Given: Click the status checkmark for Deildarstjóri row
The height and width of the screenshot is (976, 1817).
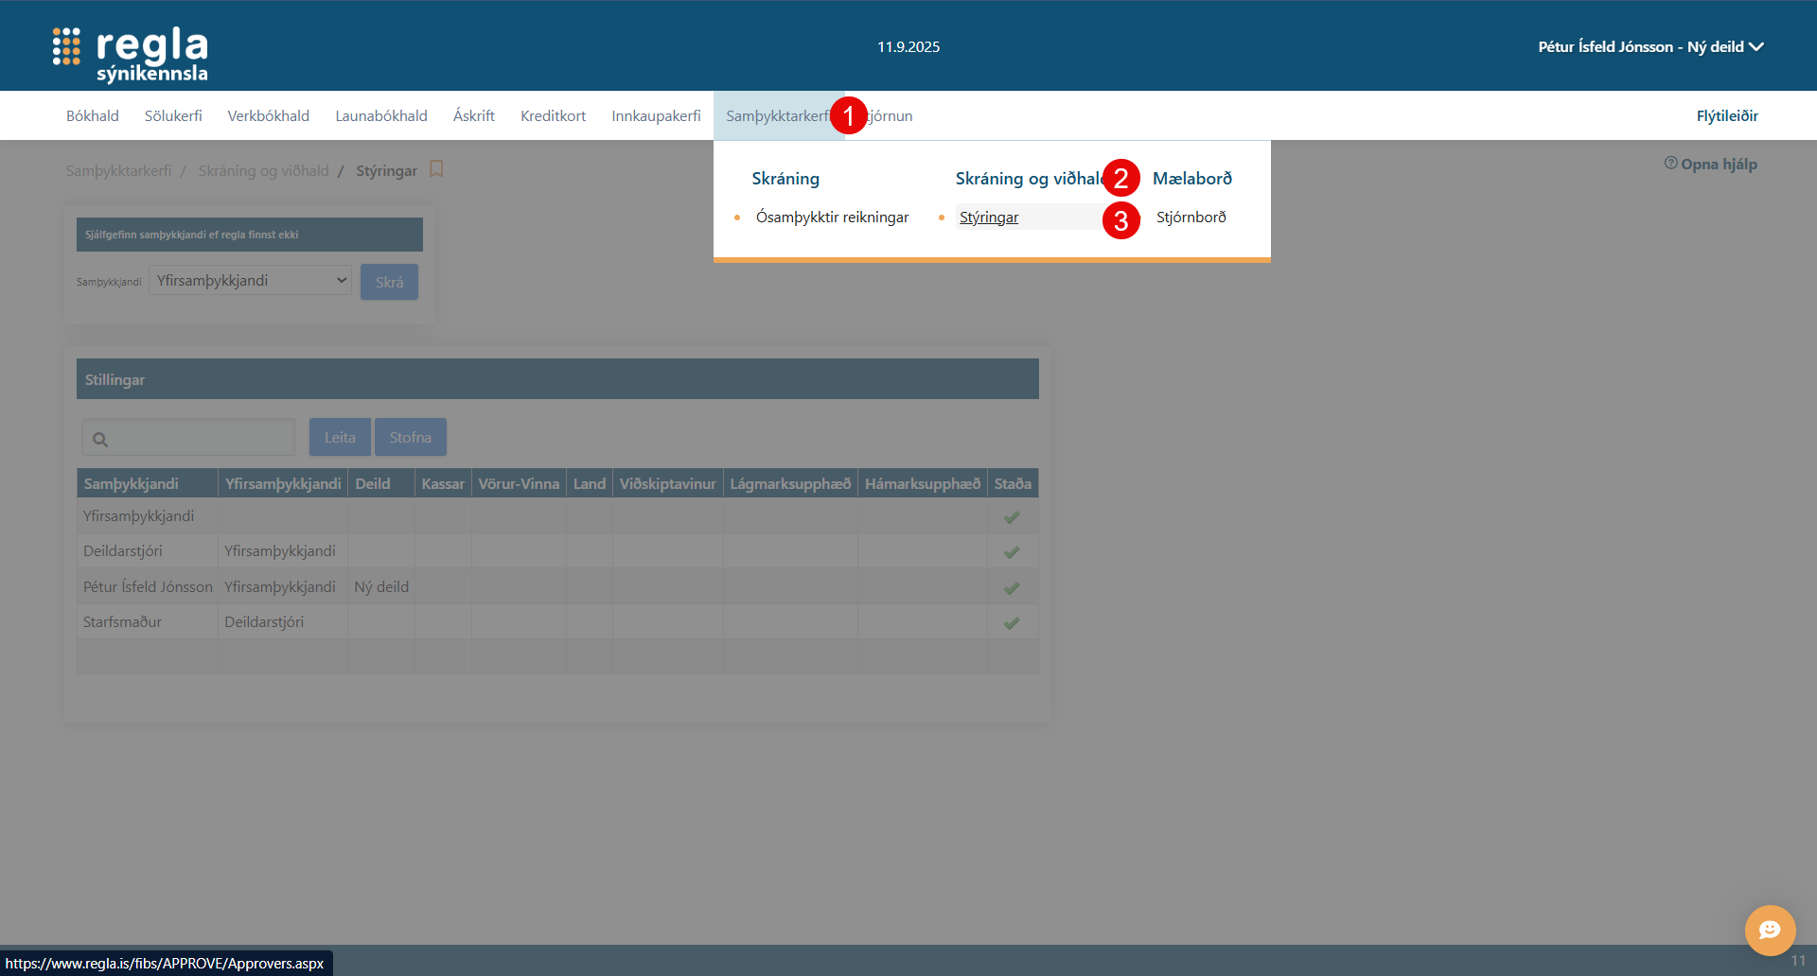Looking at the screenshot, I should pyautogui.click(x=1012, y=552).
